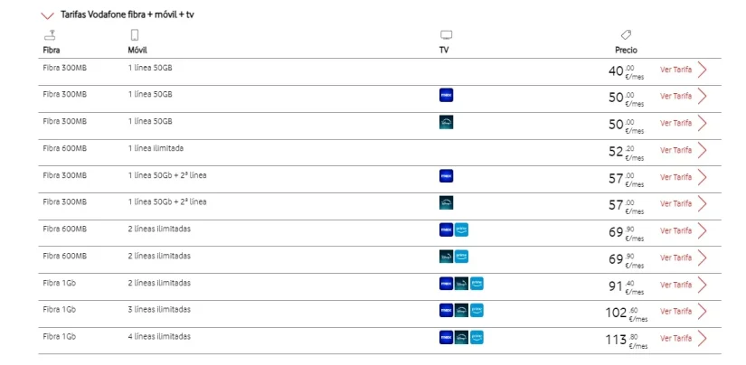Click the Disney+ icon in the 102.60€ row
Image resolution: width=746 pixels, height=365 pixels.
point(461,311)
